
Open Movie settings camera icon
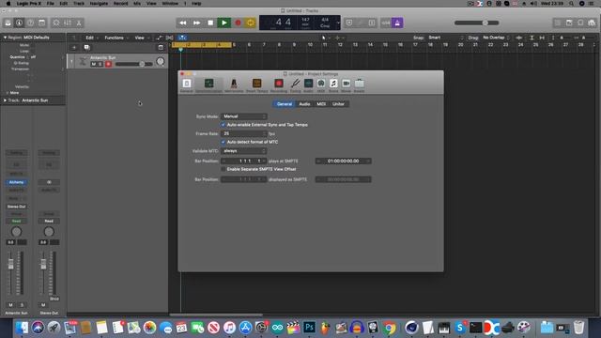click(x=347, y=85)
